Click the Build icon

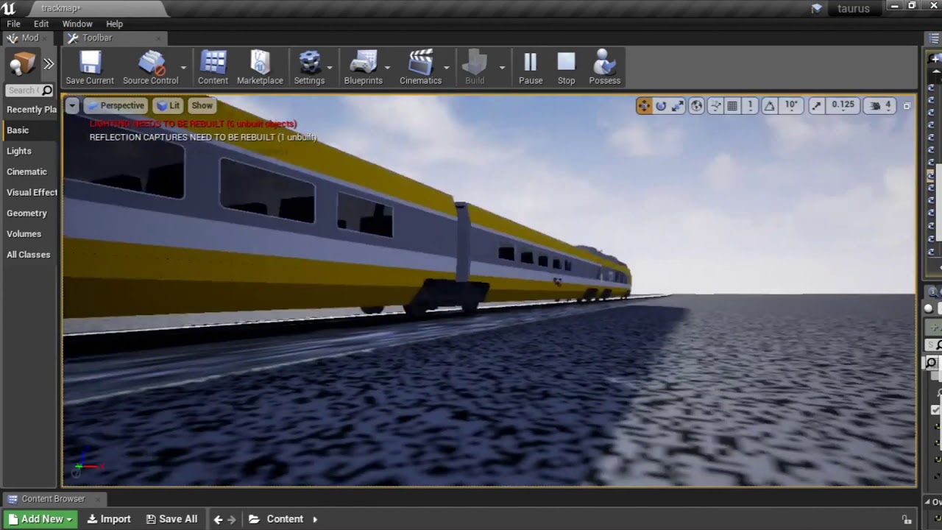point(475,68)
